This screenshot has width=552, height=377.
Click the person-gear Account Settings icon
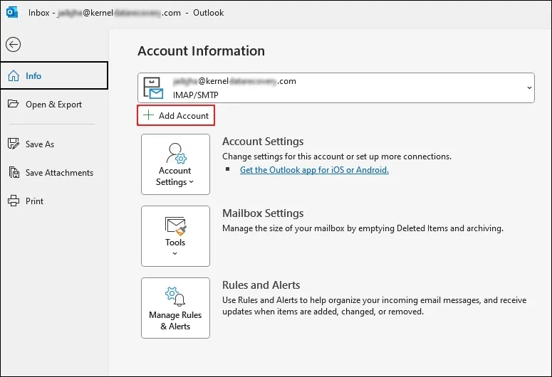pos(175,153)
